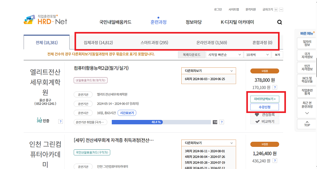The width and height of the screenshot is (317, 169).
Task: Open the site search magnifier icon
Action: coord(279,22)
